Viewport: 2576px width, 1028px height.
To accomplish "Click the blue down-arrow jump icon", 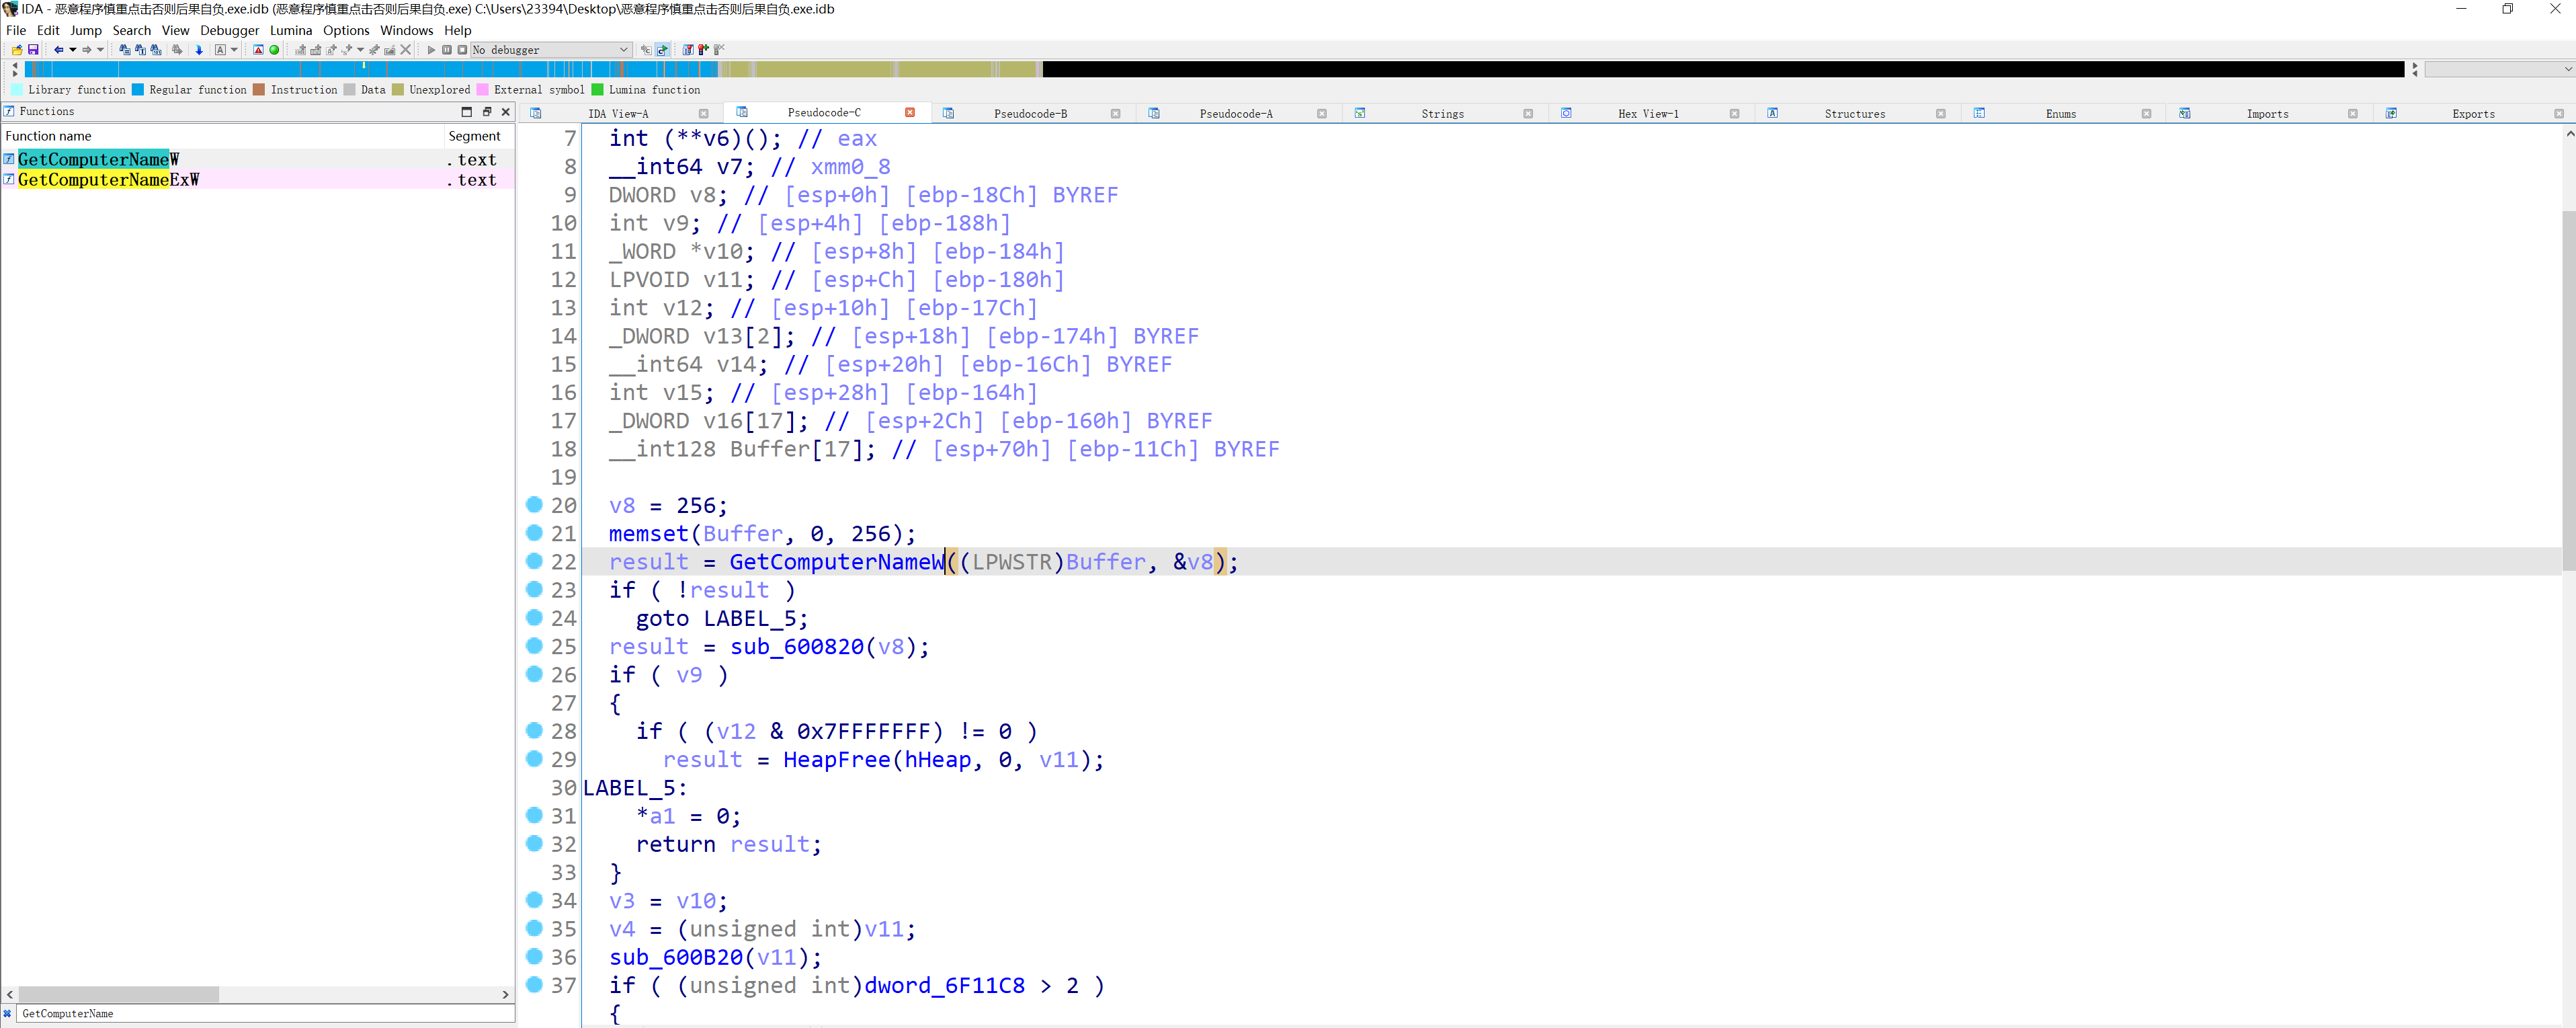I will (199, 50).
